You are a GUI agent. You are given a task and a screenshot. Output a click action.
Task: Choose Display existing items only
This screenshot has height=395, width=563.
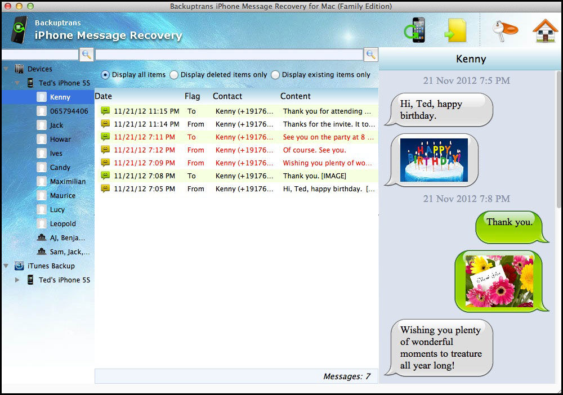point(275,75)
